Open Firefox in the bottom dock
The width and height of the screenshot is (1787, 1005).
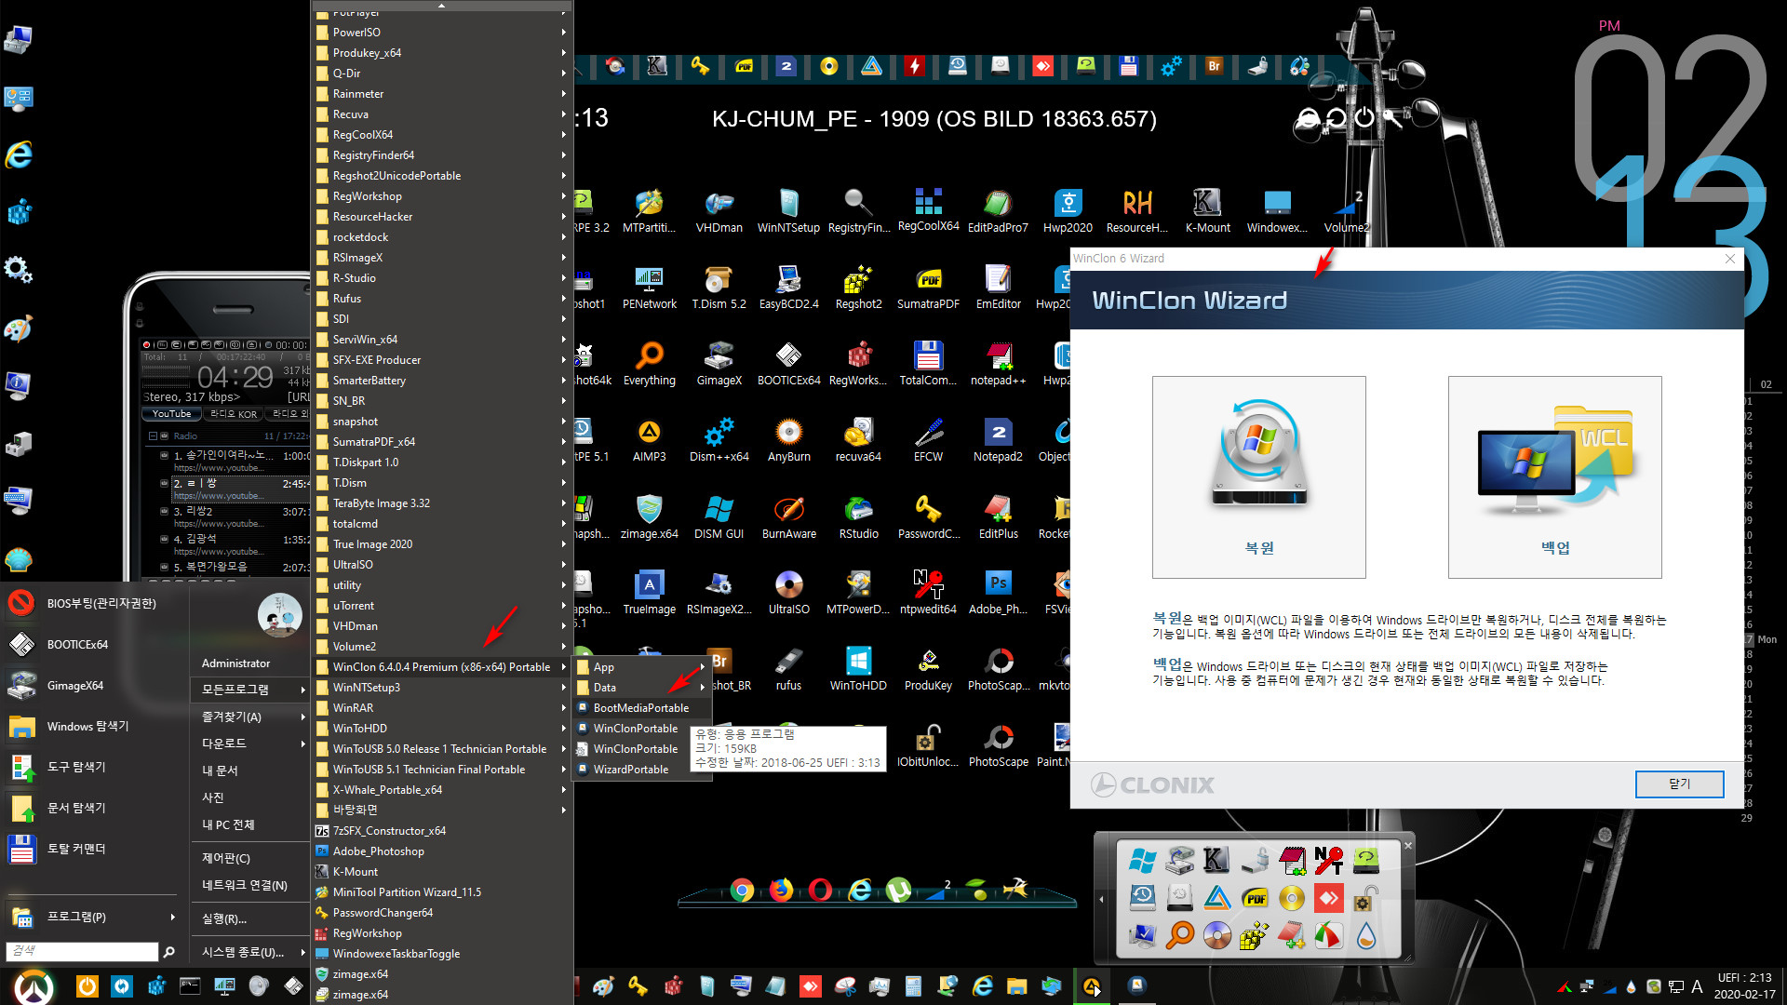(x=781, y=891)
